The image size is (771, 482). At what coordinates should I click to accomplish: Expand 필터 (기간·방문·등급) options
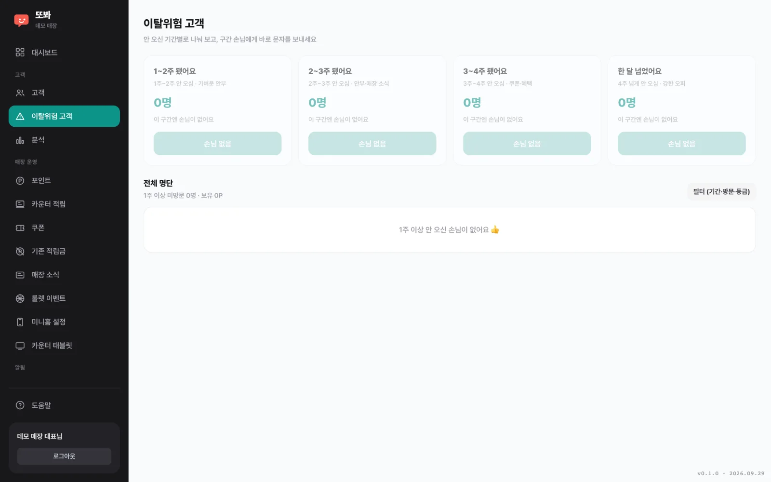[x=721, y=191]
